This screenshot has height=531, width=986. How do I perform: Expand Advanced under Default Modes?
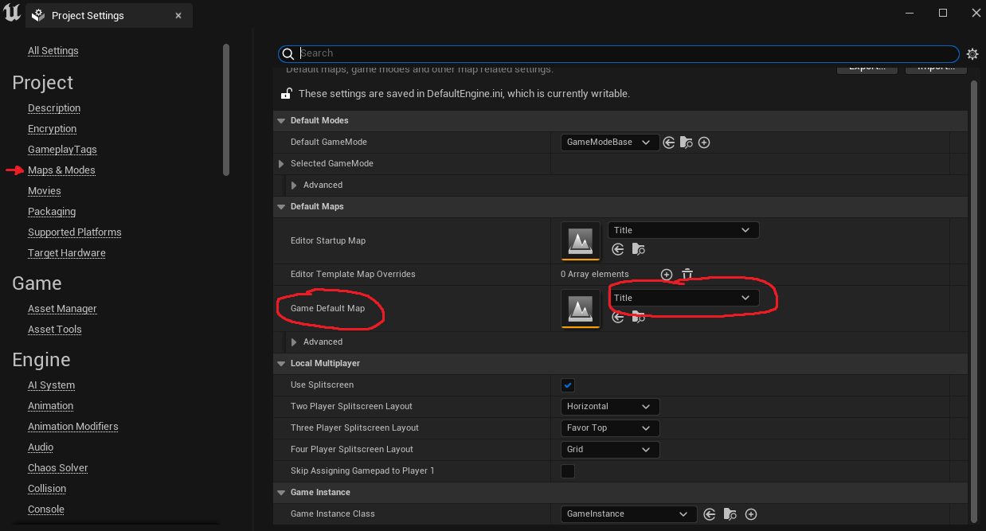point(294,185)
